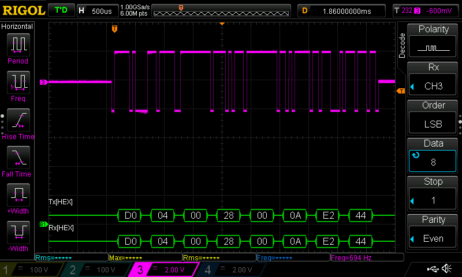Click the USB status icon
This screenshot has width=462, height=277.
click(432, 269)
